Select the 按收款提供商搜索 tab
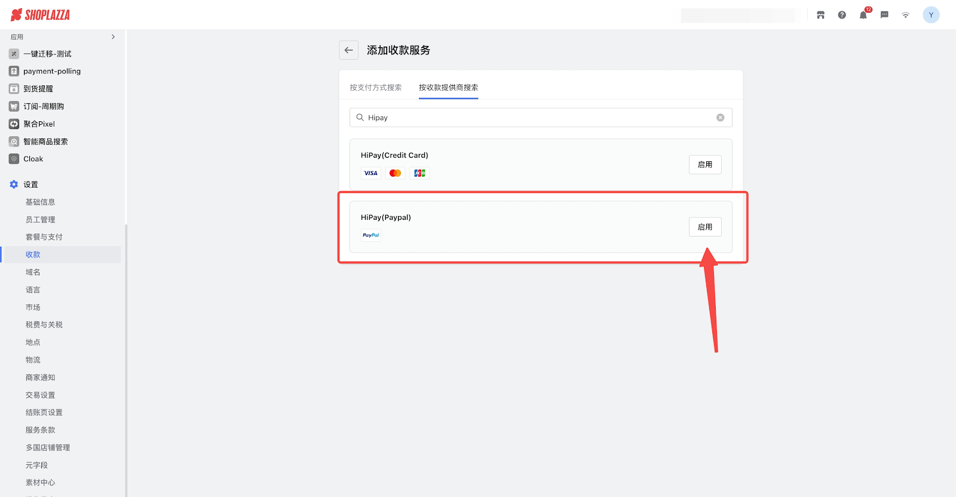Screen dimensions: 956x497 coord(448,87)
